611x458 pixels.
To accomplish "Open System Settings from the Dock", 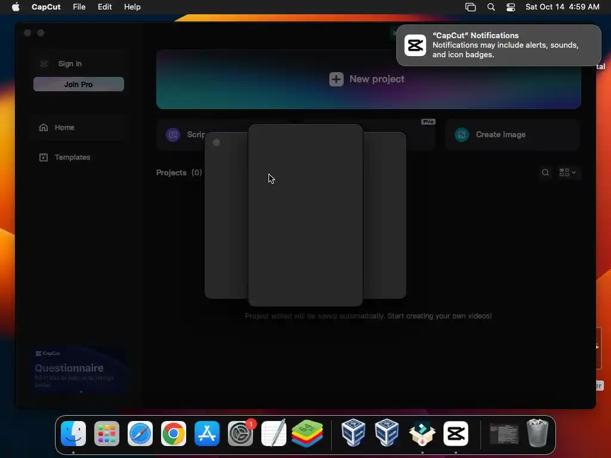I will pos(240,434).
